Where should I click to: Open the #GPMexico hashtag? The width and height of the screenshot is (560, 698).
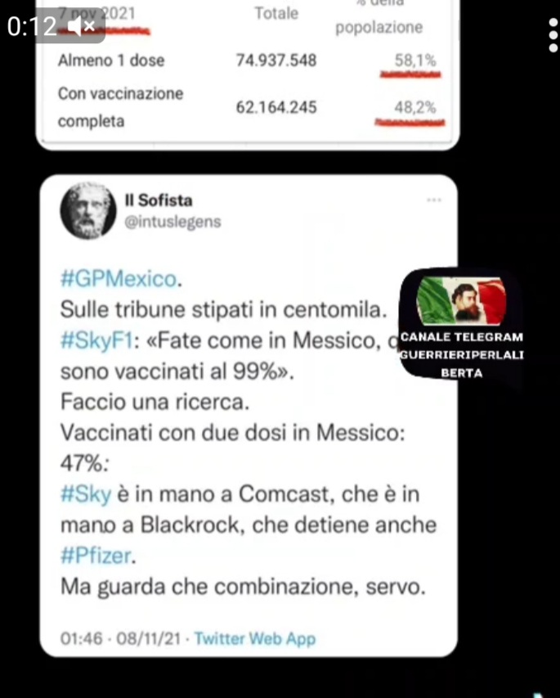tap(119, 279)
